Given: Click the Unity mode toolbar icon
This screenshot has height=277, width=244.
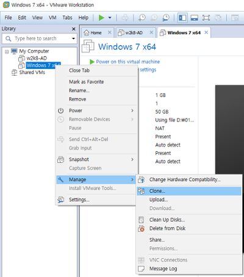Looking at the screenshot, I should 218,18.
